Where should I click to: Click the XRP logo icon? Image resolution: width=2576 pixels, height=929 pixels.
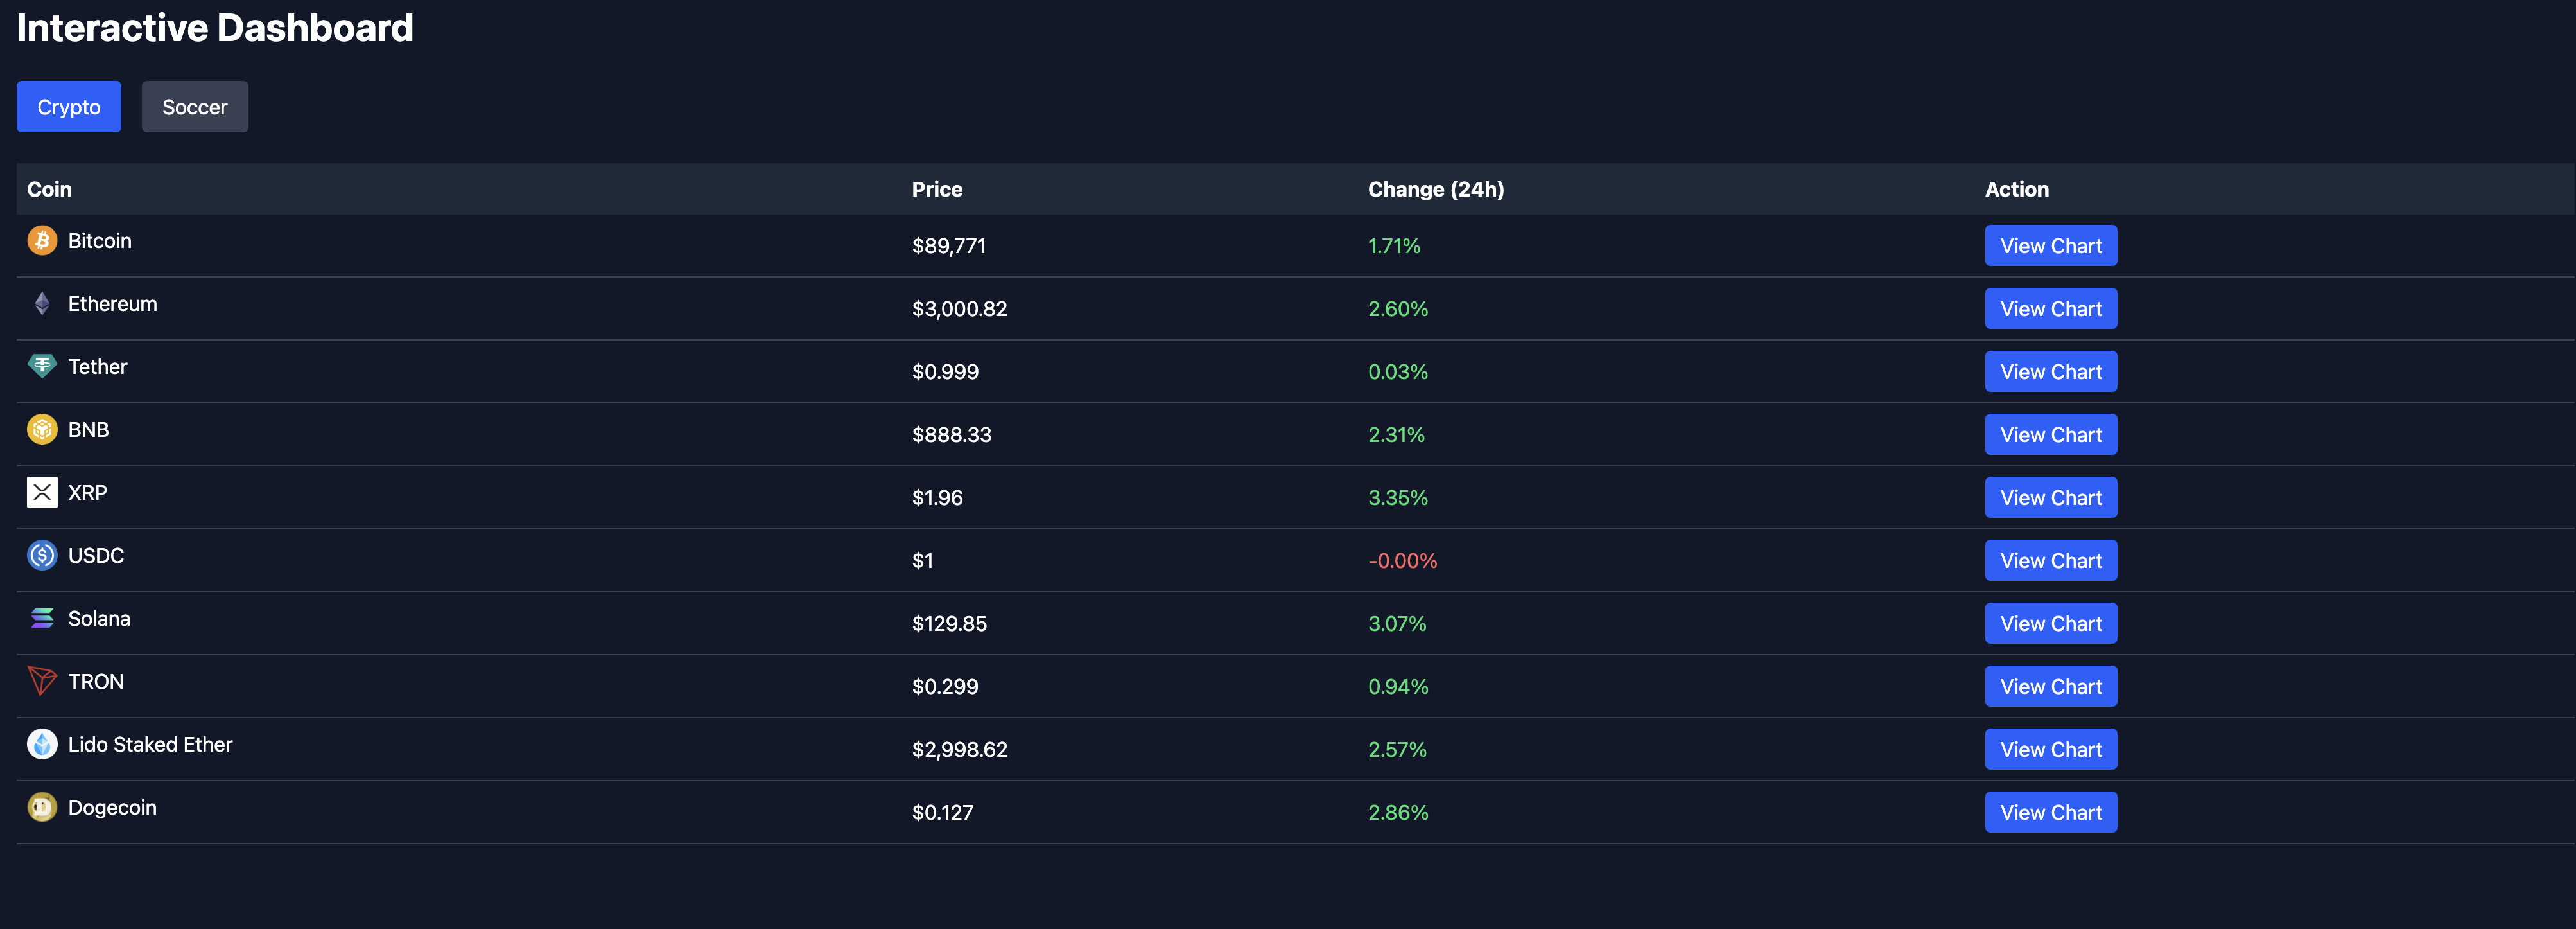coord(42,493)
